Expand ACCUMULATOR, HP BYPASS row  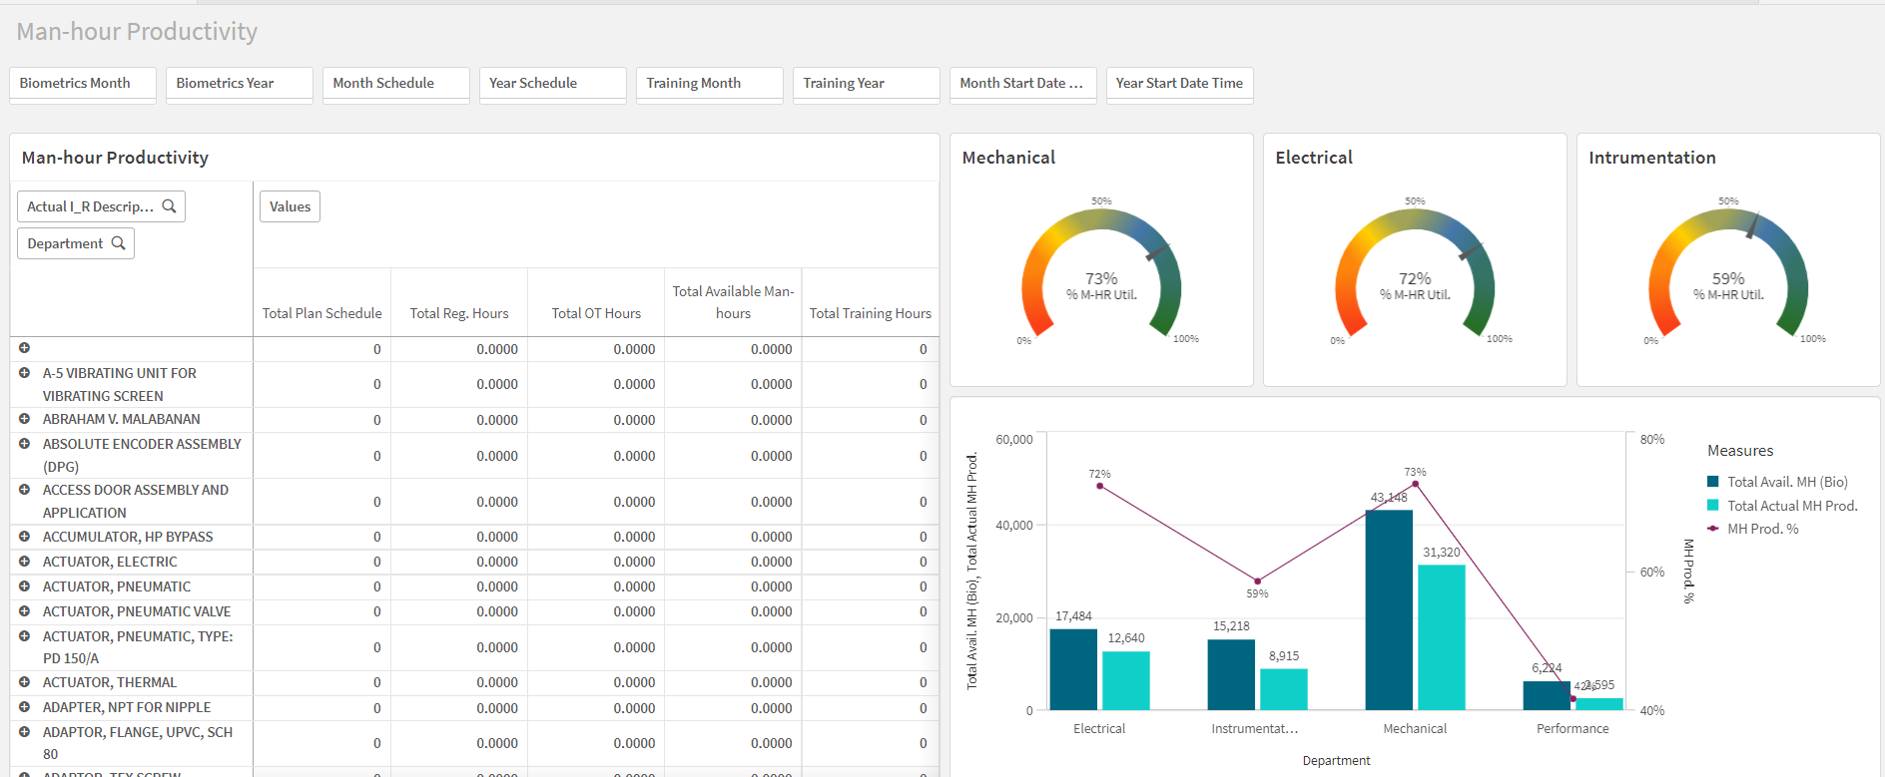point(24,537)
